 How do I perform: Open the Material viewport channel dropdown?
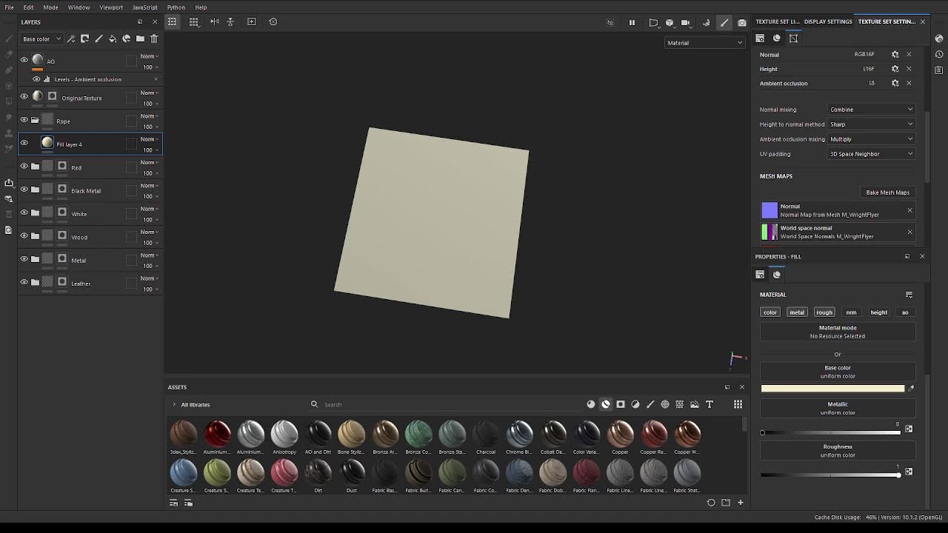[x=704, y=43]
